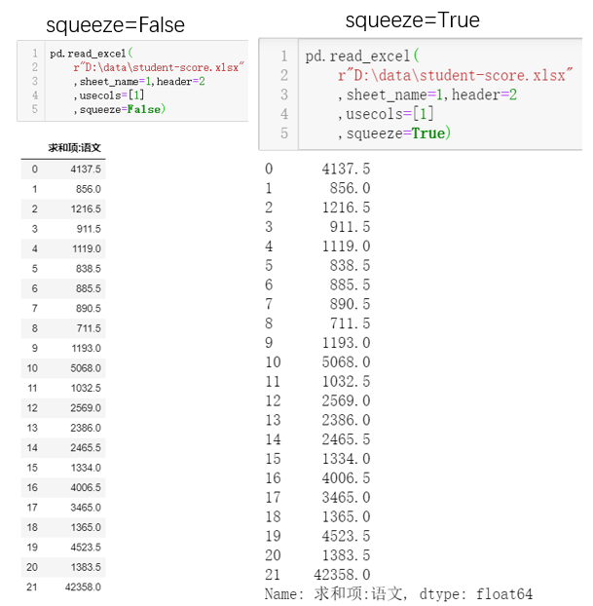Click line number 5 in right cell gutter
Viewport: 593px width, 606px height.
click(283, 133)
